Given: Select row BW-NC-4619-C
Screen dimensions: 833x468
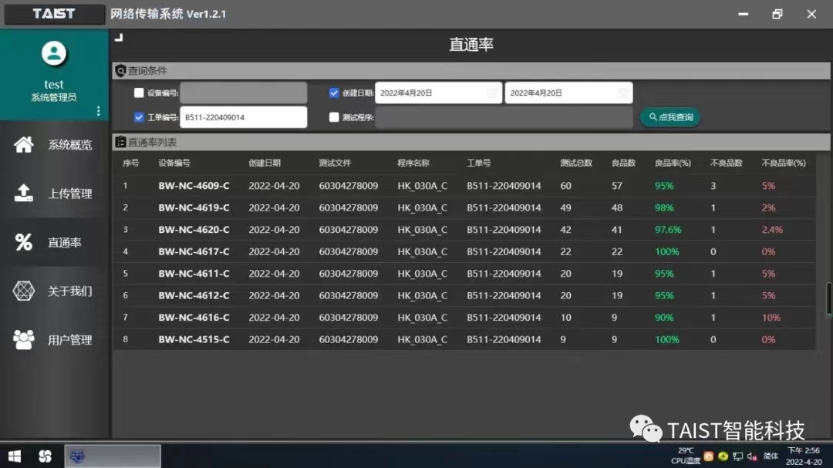Looking at the screenshot, I should (465, 207).
